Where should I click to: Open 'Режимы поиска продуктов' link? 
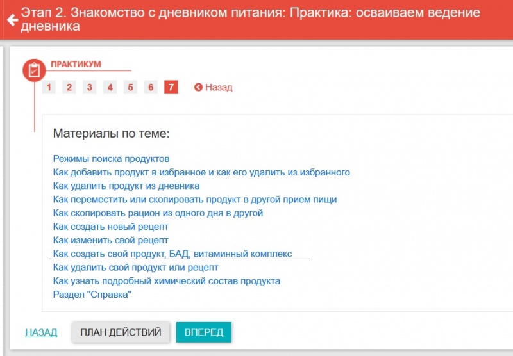(x=111, y=158)
